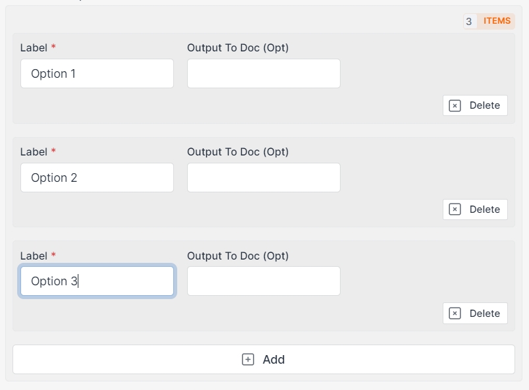Screen dimensions: 529x390
Task: Select the Output To Doc field for Option 2
Action: coord(264,178)
